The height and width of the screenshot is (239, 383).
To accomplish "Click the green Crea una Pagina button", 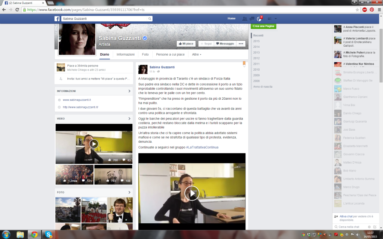I will click(263, 26).
